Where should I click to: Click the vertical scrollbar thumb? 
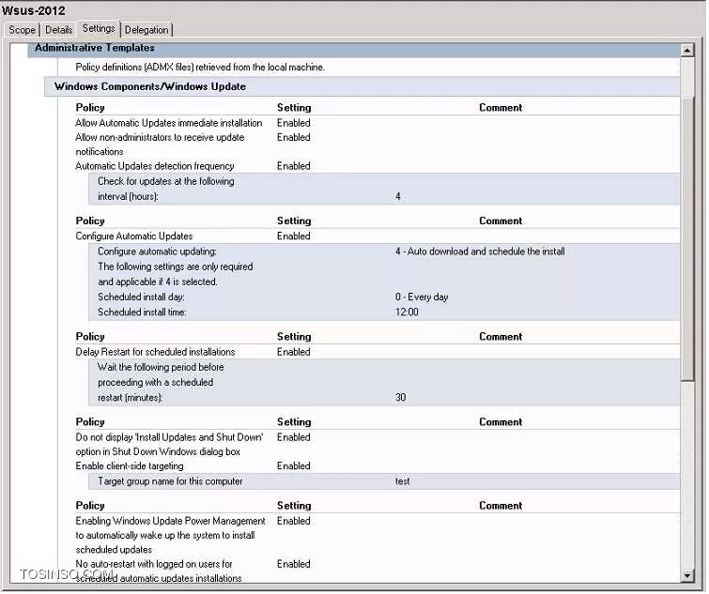[687, 239]
